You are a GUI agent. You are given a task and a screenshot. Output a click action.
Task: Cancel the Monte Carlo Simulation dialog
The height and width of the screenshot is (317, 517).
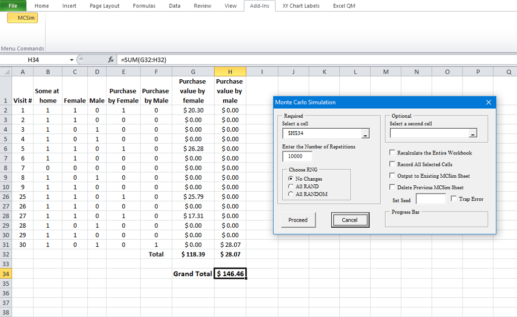[x=350, y=220]
